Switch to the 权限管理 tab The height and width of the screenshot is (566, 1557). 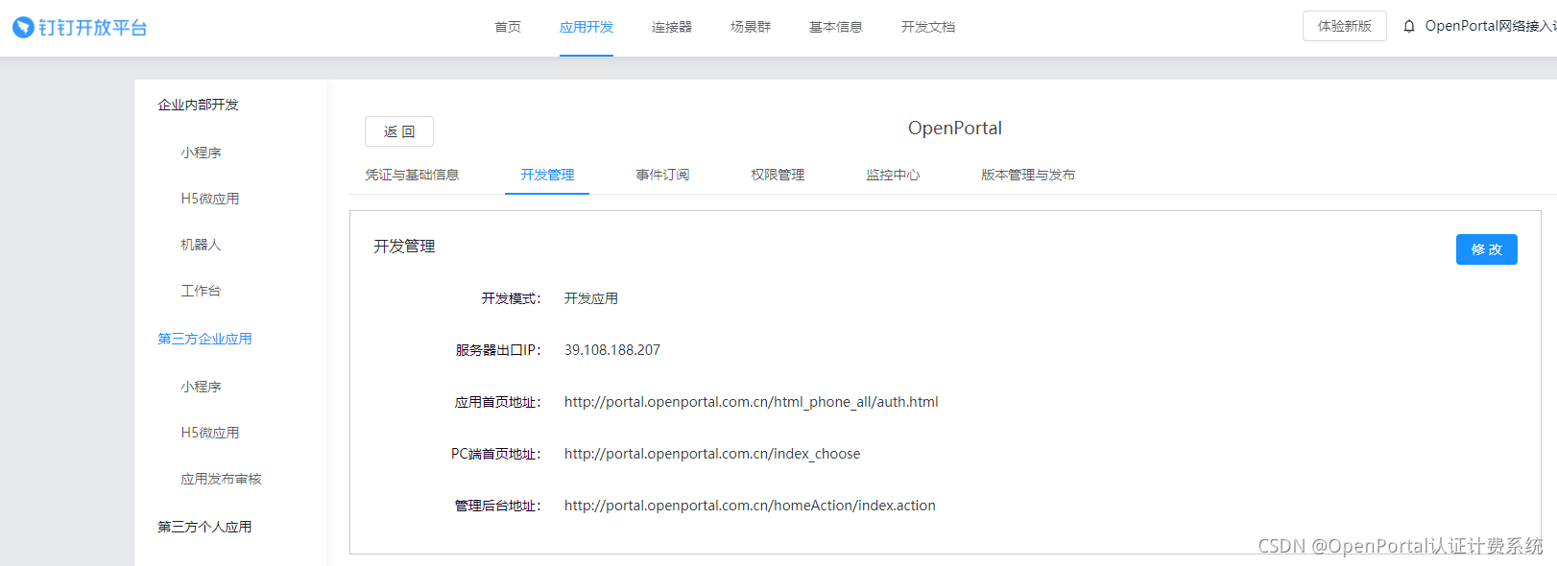(778, 175)
